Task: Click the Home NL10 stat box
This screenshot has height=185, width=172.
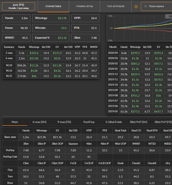Action: point(16,28)
